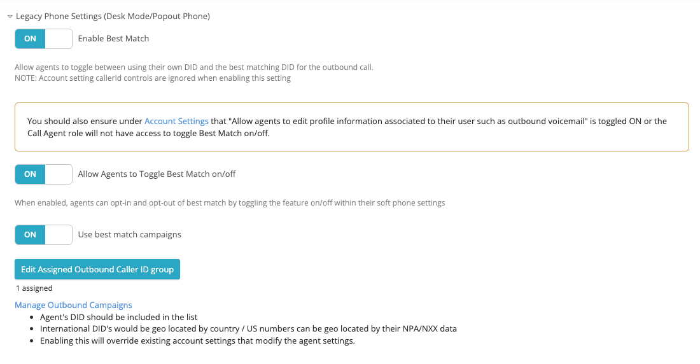Click the bullet "Agent's DID should be included"

pyautogui.click(x=118, y=318)
